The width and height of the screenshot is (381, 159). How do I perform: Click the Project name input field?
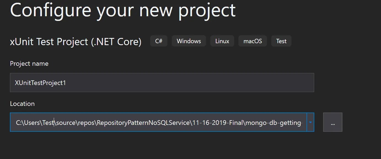[x=162, y=83]
